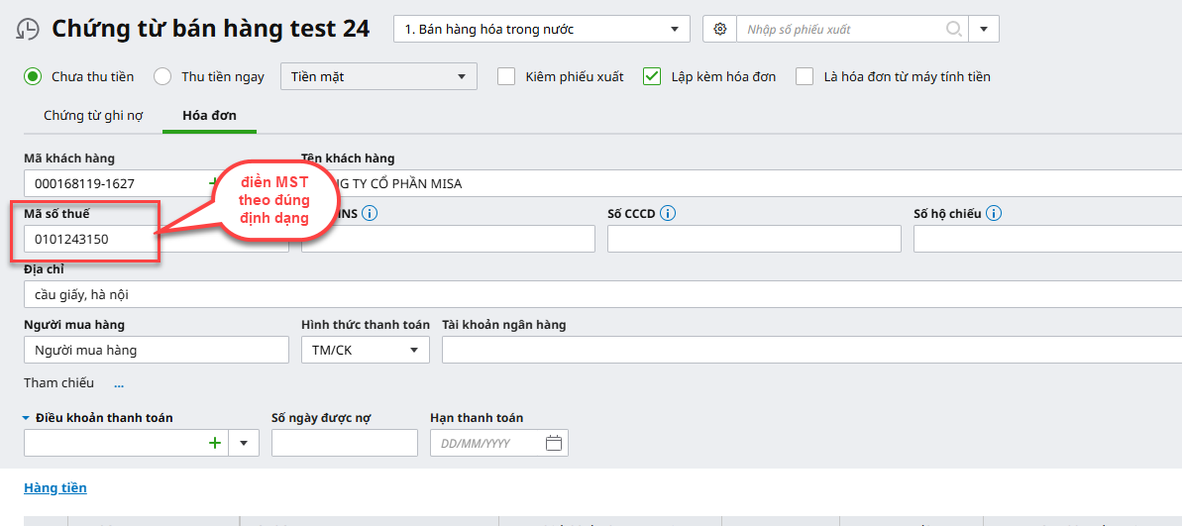Enable the Kiêm phiếu xuất checkbox
Screen dimensions: 1182x526
point(506,76)
